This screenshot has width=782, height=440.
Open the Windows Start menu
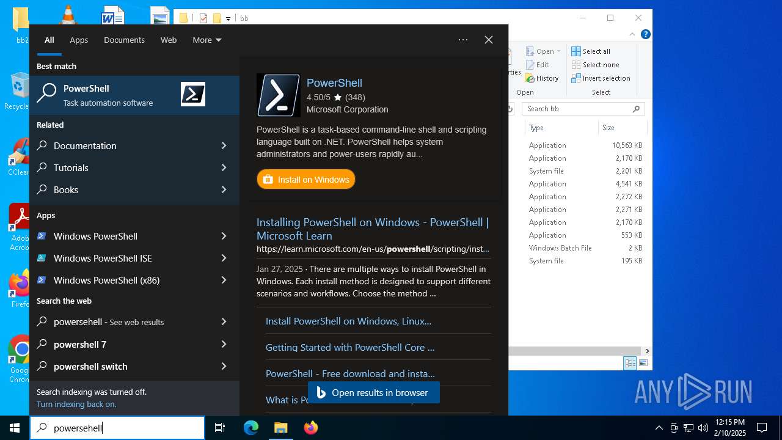pos(15,428)
